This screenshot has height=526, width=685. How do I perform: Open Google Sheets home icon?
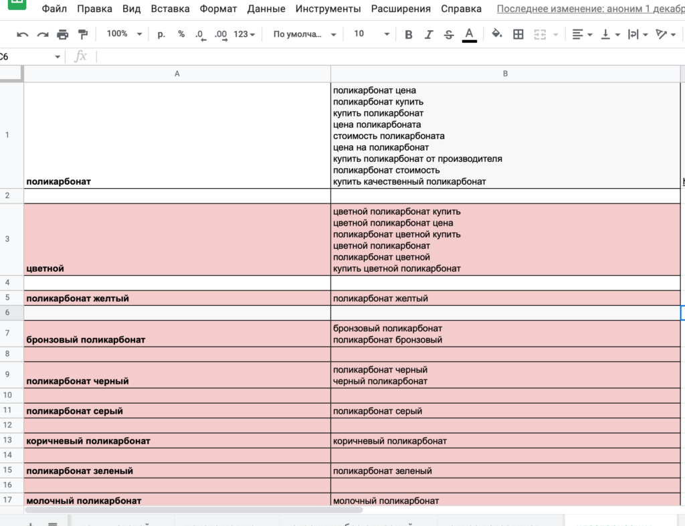click(17, 3)
